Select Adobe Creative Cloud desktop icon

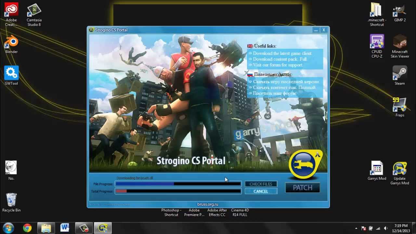point(11,15)
